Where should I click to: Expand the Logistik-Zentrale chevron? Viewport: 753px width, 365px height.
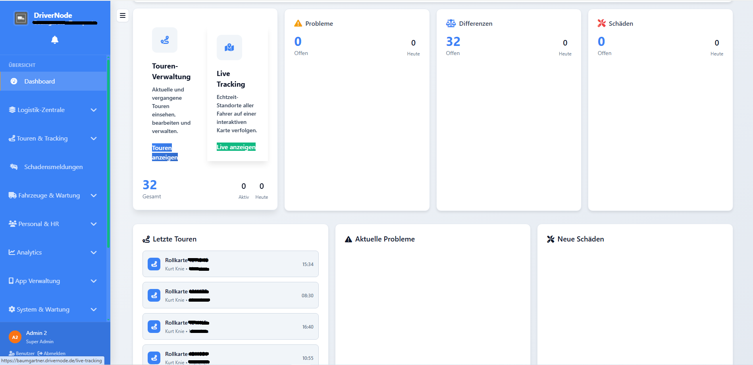tap(94, 110)
